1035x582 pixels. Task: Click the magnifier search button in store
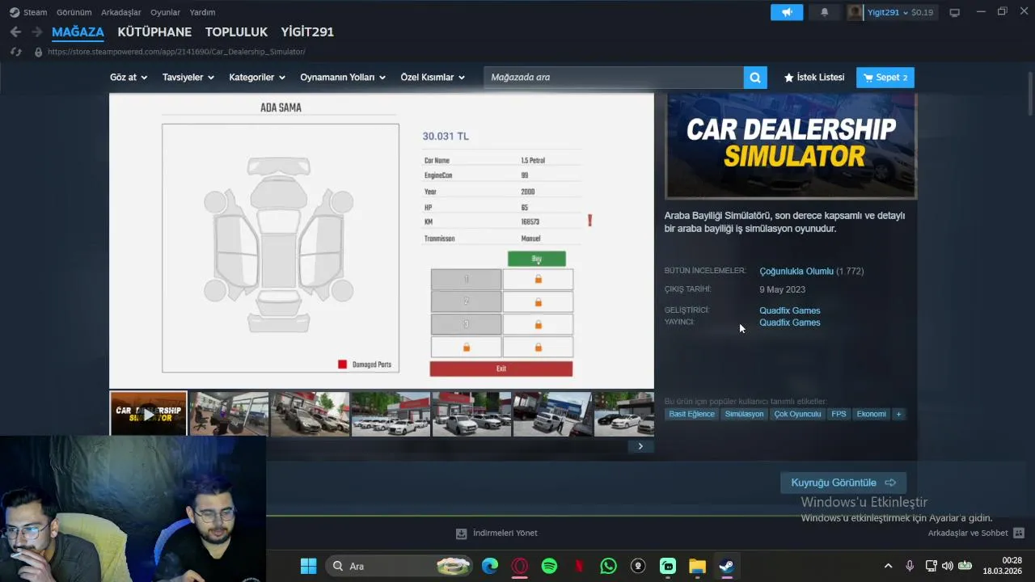(x=754, y=78)
